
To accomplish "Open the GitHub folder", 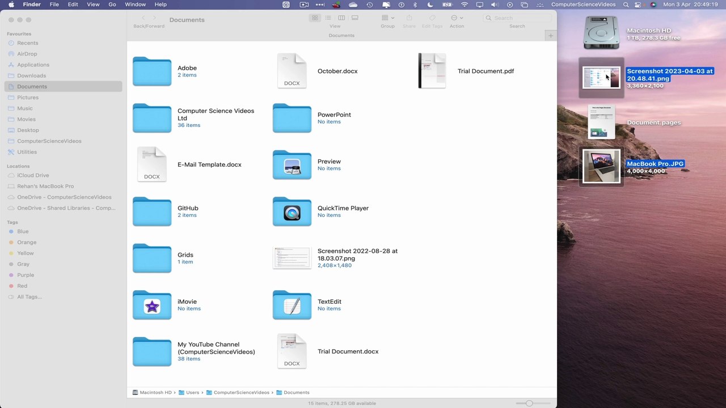I will click(x=152, y=211).
